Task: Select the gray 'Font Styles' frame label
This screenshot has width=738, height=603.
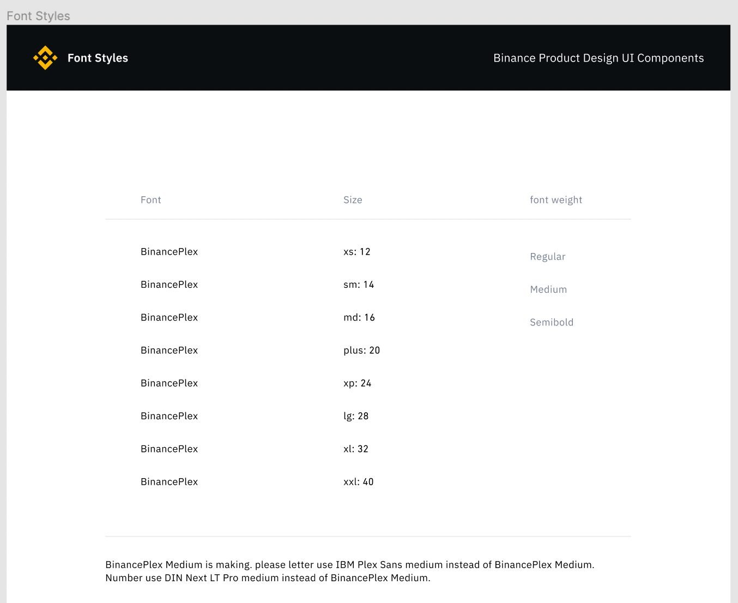Action: (x=38, y=16)
